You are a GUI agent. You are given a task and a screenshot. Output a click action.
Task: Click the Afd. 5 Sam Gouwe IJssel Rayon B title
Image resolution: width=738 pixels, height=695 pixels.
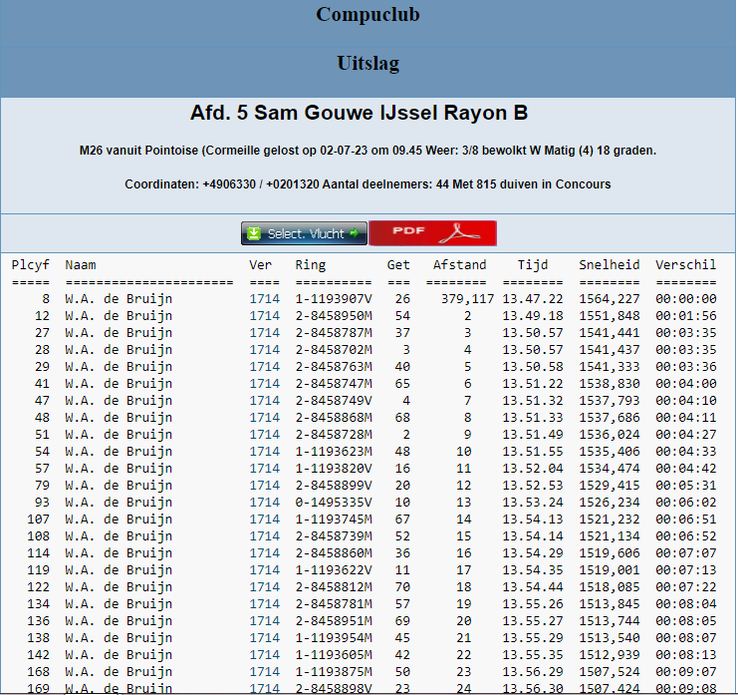tap(359, 113)
